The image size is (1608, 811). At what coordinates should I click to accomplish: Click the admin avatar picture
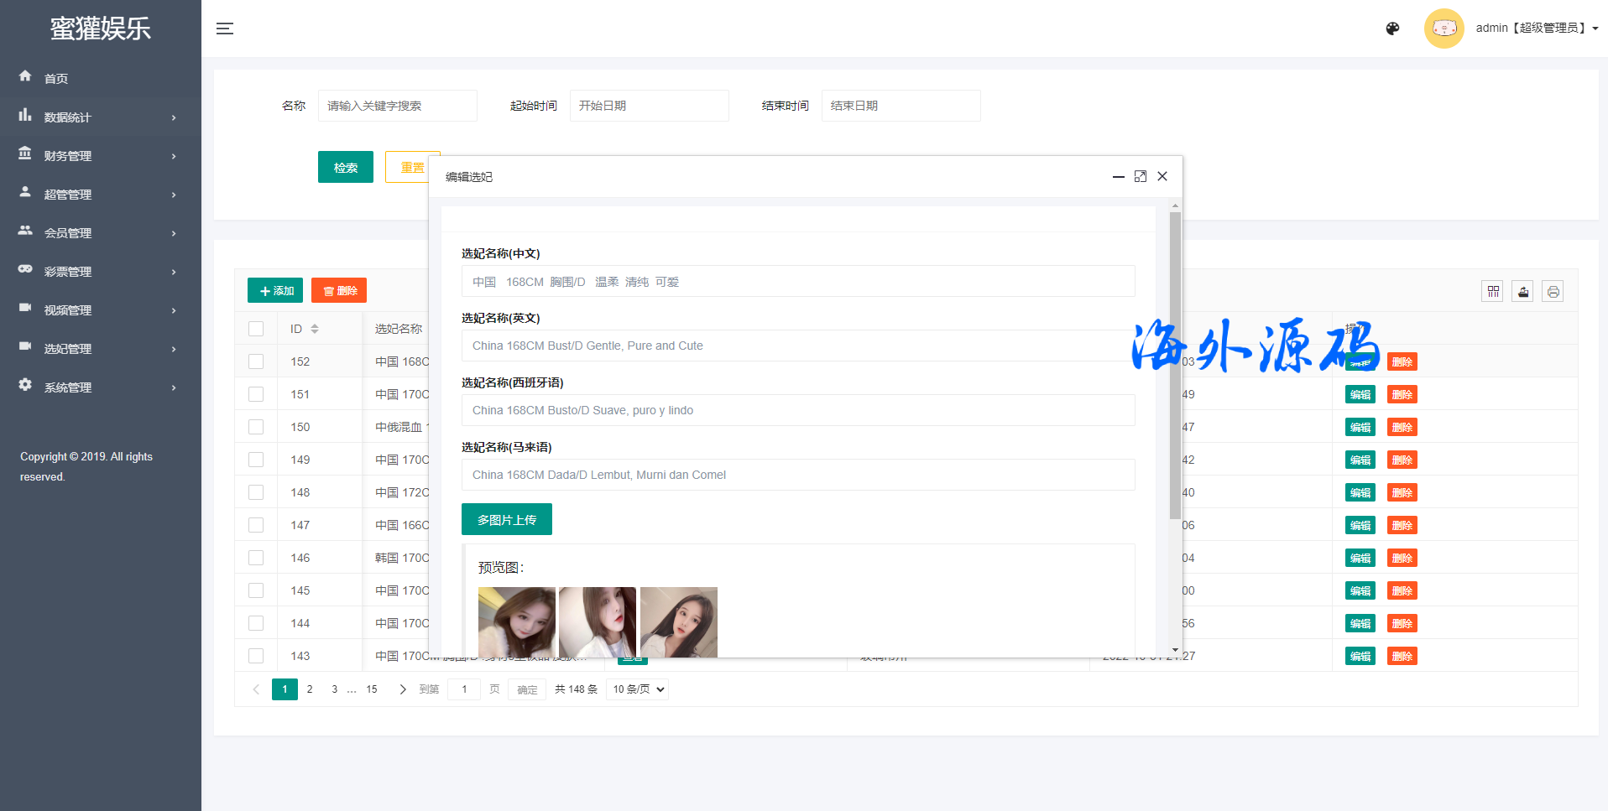tap(1444, 29)
